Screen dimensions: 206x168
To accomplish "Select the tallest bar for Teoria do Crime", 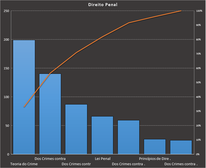I will click(x=24, y=97).
